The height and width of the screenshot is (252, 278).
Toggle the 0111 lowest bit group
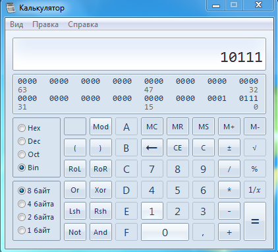click(248, 98)
